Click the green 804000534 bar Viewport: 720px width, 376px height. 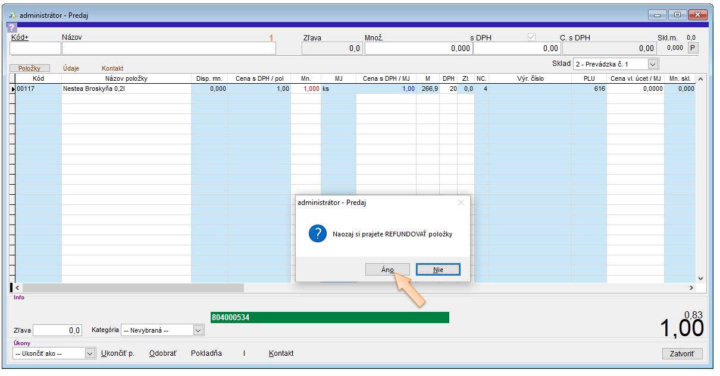(330, 318)
